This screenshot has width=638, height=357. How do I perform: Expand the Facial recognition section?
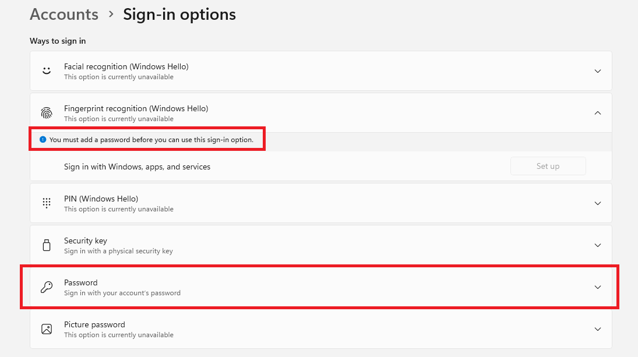pyautogui.click(x=598, y=70)
